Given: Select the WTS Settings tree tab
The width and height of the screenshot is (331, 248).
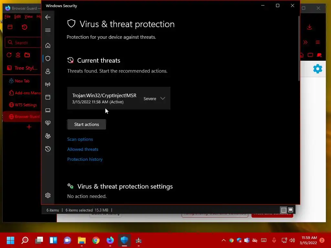Looking at the screenshot, I should click(x=22, y=105).
